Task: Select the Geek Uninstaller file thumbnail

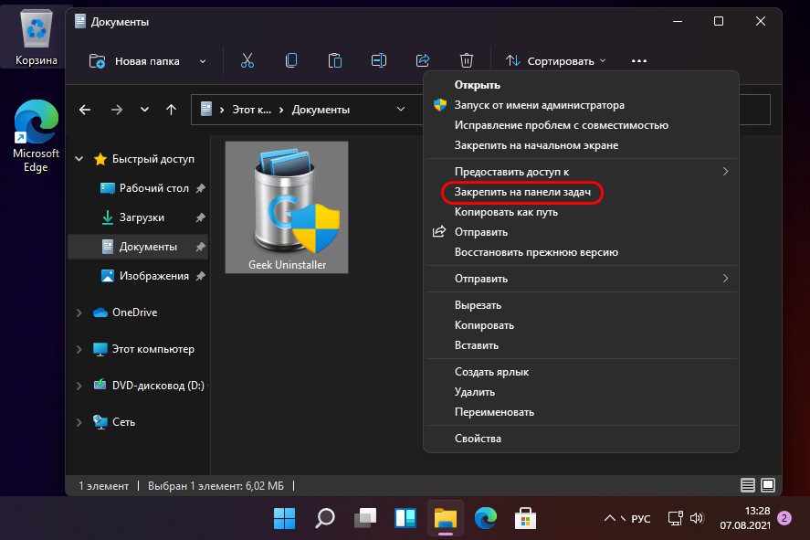Action: click(287, 207)
